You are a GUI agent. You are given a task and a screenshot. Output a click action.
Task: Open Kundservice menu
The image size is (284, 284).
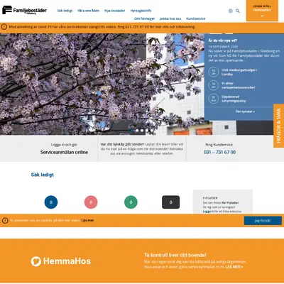pyautogui.click(x=196, y=18)
